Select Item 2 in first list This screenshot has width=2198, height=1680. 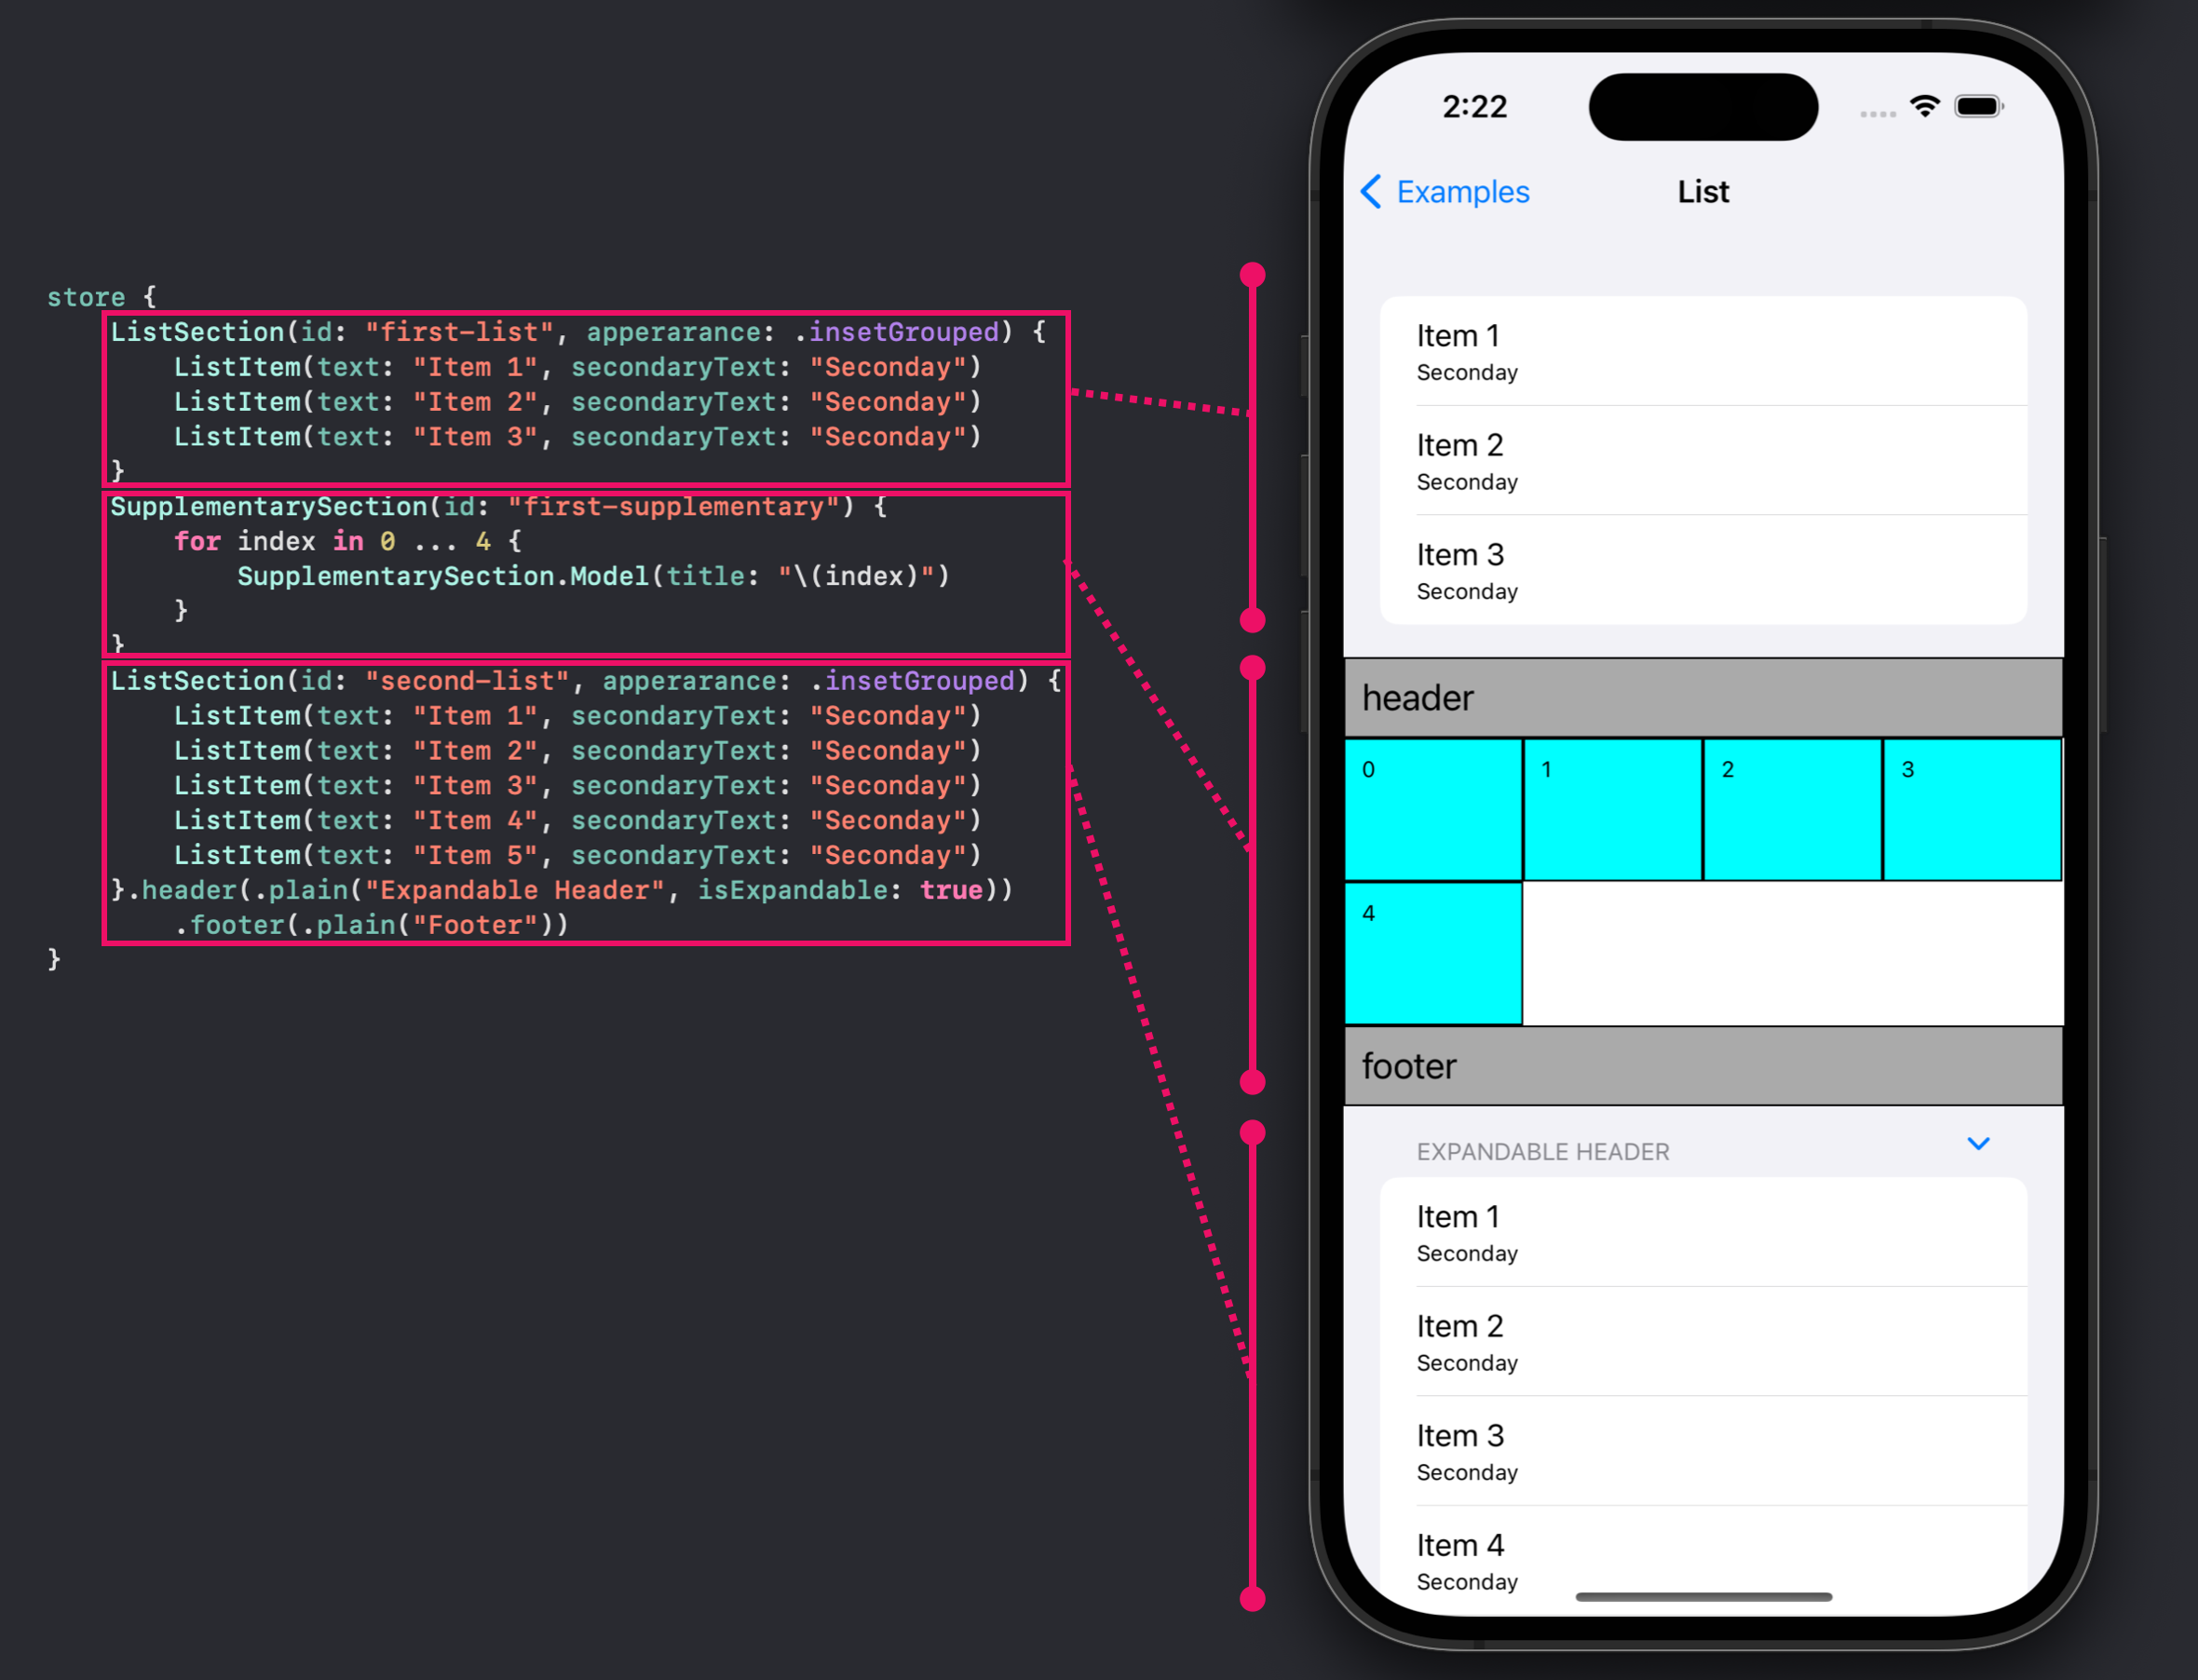click(x=1703, y=460)
